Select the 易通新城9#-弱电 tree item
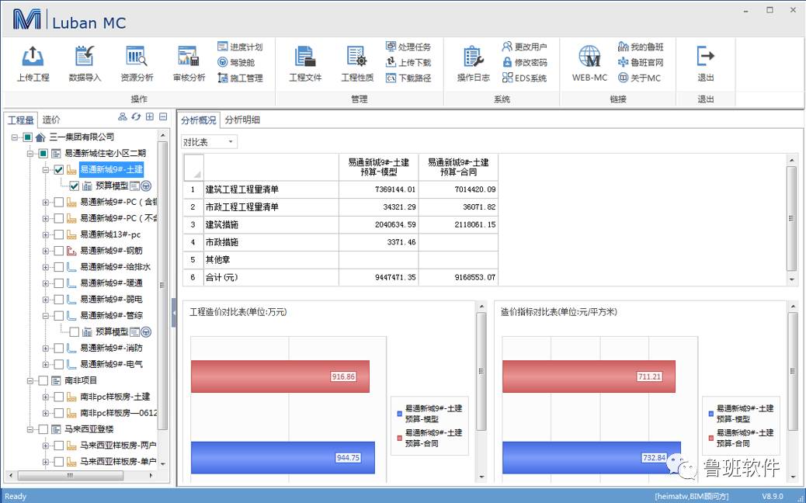 coord(111,300)
